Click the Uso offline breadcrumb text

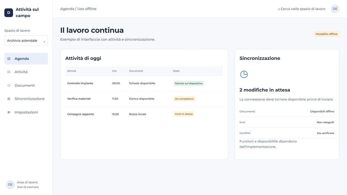tap(87, 9)
